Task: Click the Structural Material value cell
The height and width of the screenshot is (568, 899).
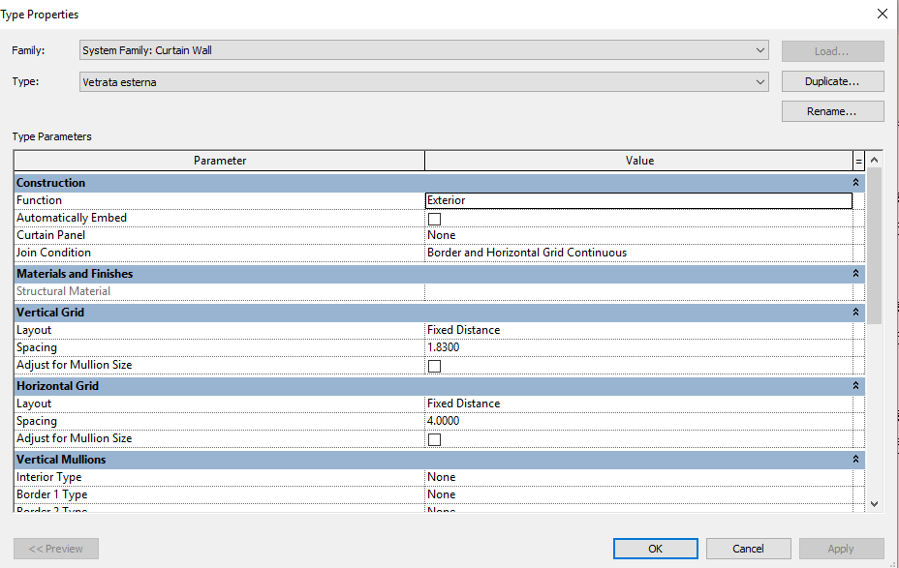Action: tap(638, 291)
